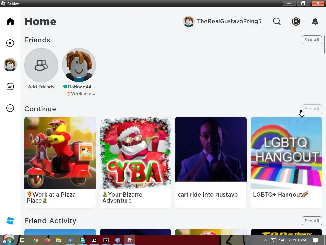Open the blue qBittorrent taskbar icon
The width and height of the screenshot is (326, 245).
pyautogui.click(x=118, y=240)
